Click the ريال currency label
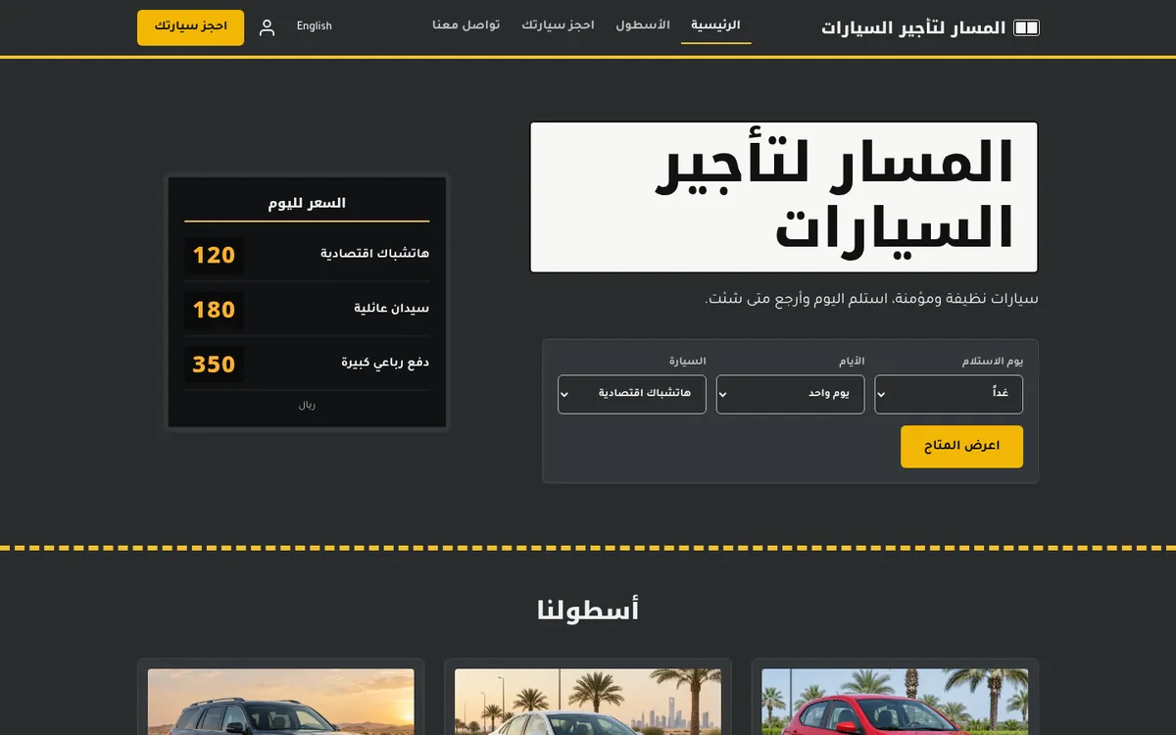This screenshot has height=735, width=1176. (307, 405)
